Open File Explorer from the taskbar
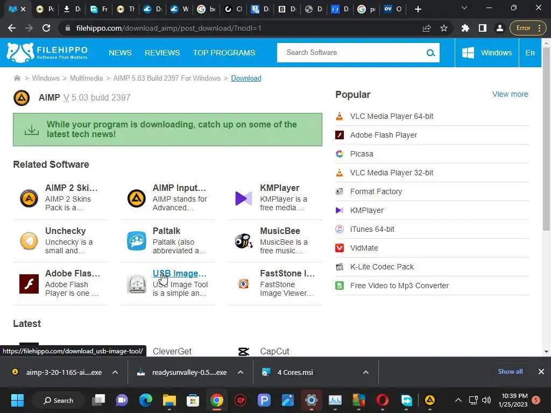 pyautogui.click(x=169, y=400)
